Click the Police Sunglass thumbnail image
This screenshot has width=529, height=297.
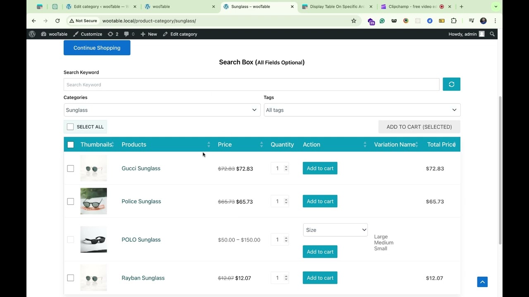[93, 201]
